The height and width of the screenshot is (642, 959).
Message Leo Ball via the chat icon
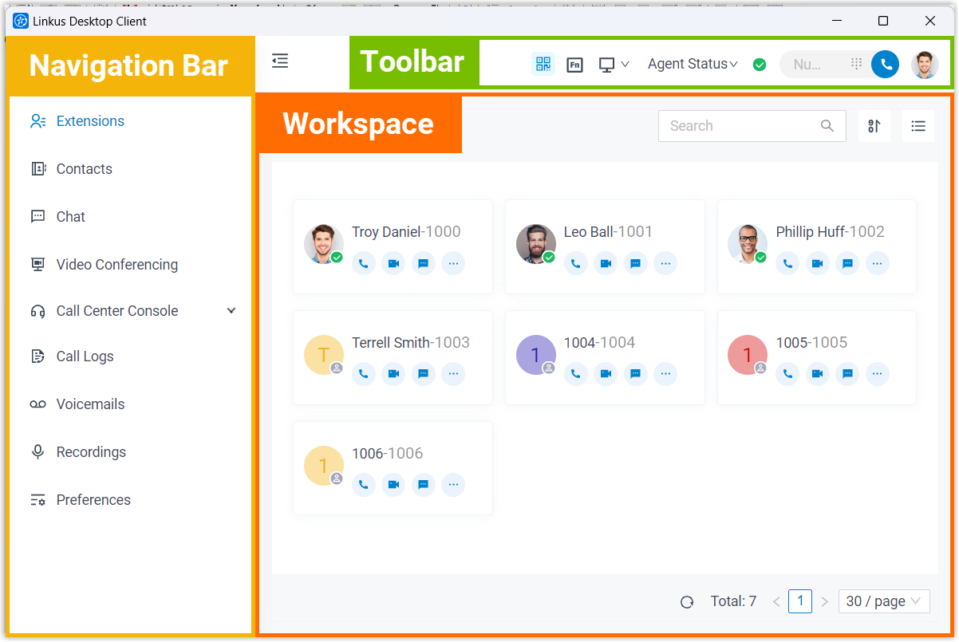click(x=636, y=263)
